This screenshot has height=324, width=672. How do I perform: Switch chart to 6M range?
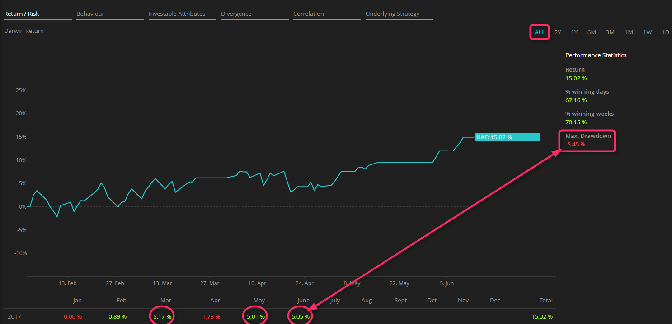[x=592, y=32]
